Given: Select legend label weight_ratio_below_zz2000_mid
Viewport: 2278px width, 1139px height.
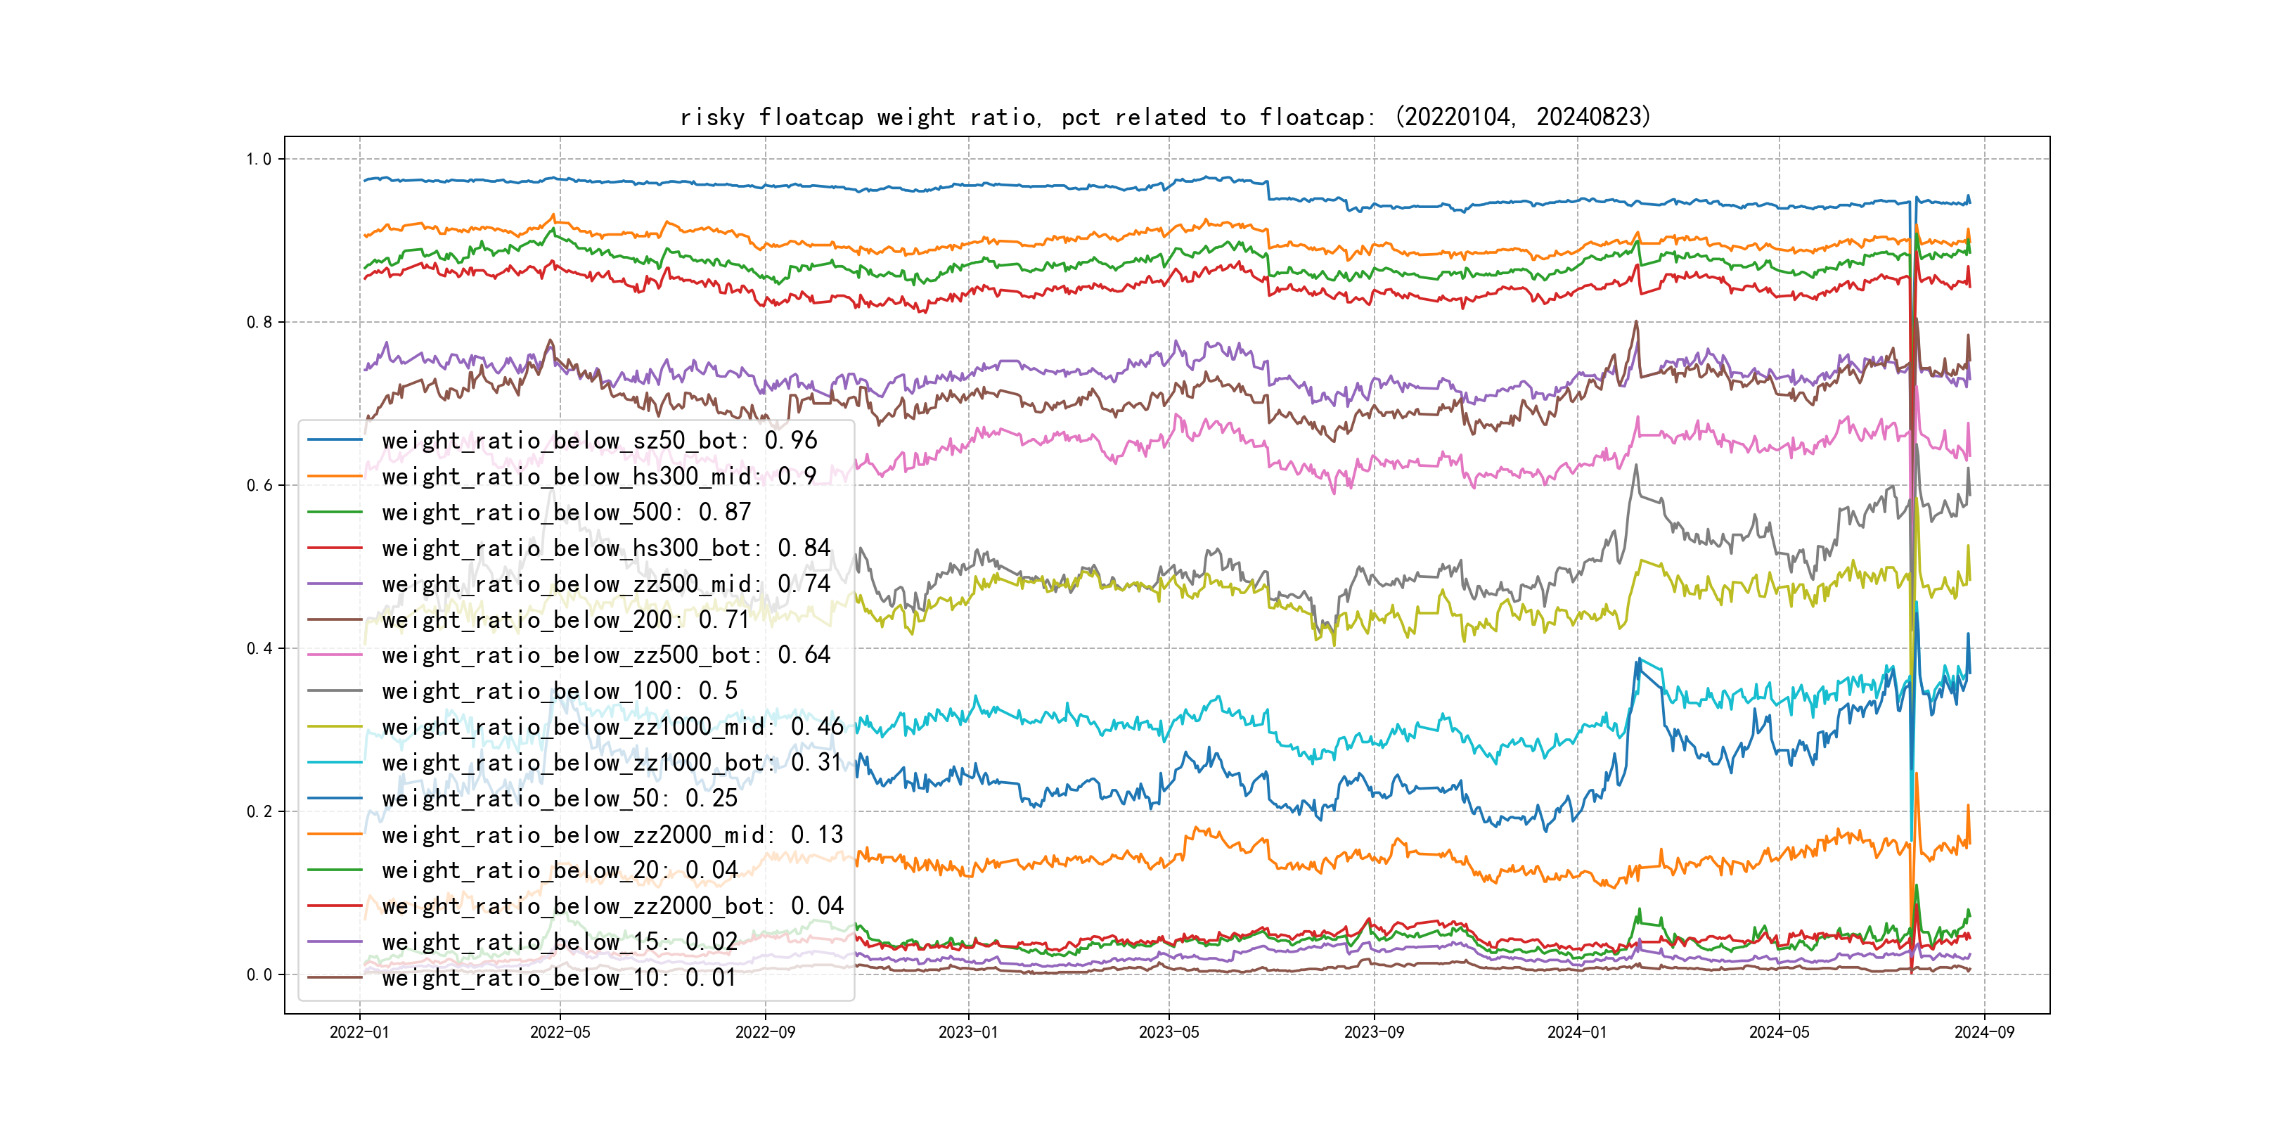Looking at the screenshot, I should click(x=612, y=835).
